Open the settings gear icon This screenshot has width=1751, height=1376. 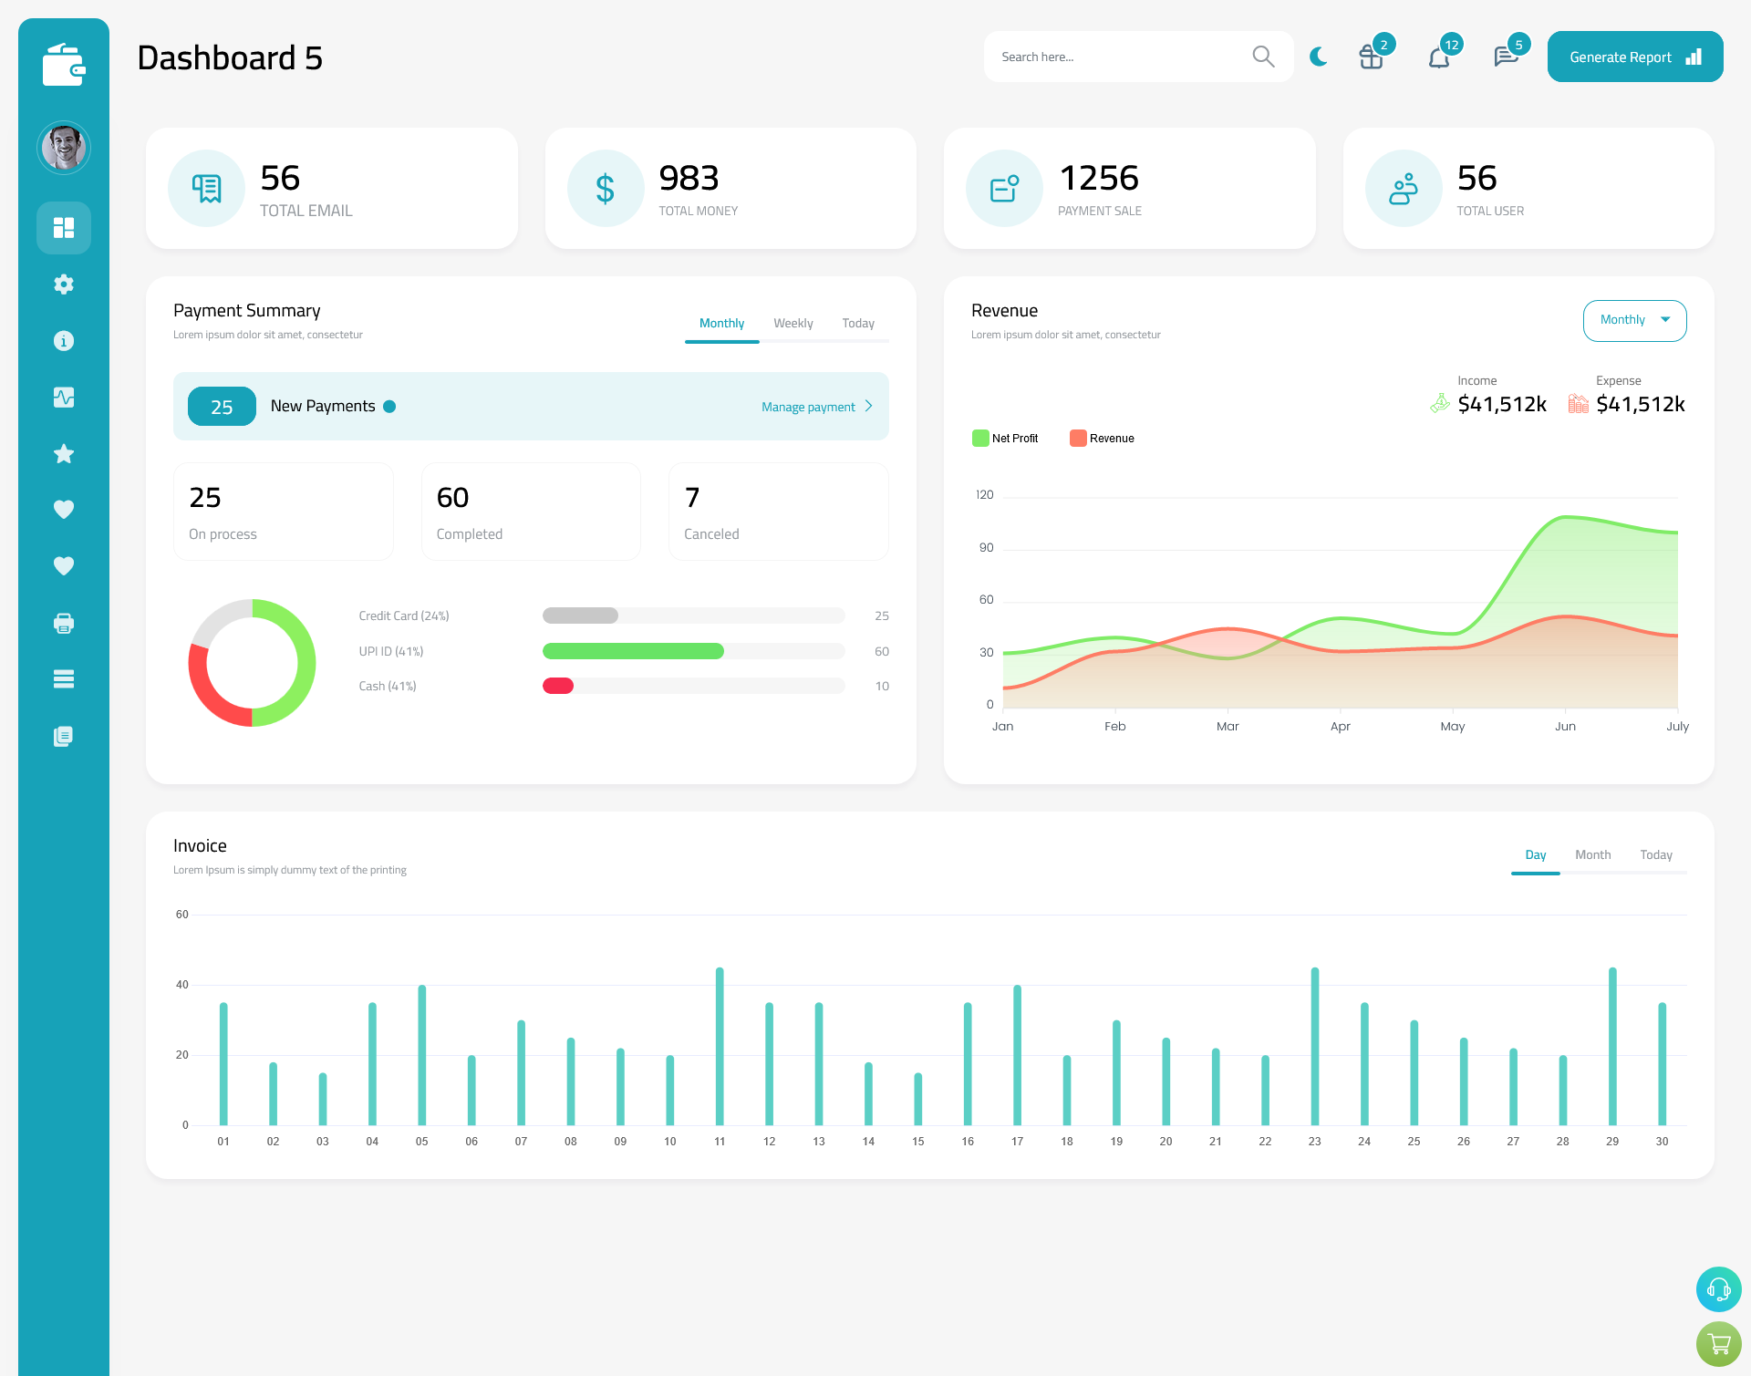click(64, 285)
